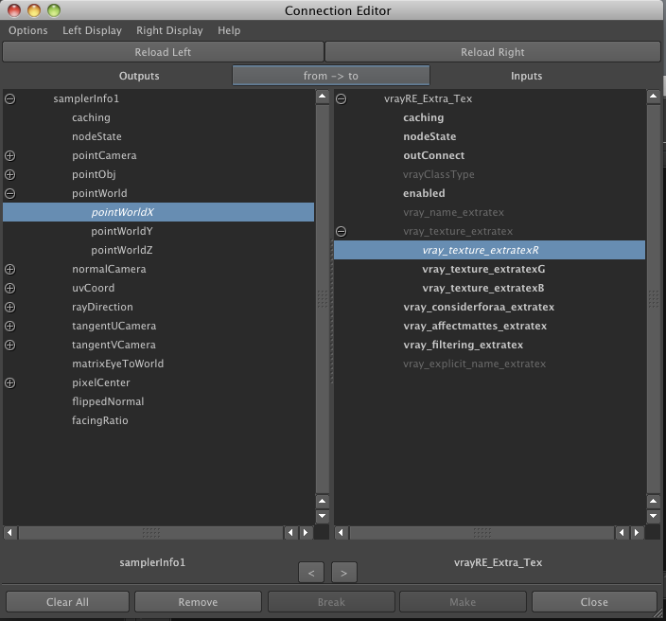This screenshot has height=621, width=666.
Task: Click scroll-up arrow atop Inputs vertical scrollbar
Action: pos(654,97)
